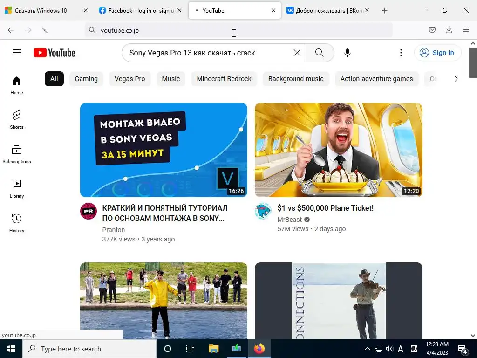
Task: Select the Vegas Pro filter chip
Action: point(130,79)
